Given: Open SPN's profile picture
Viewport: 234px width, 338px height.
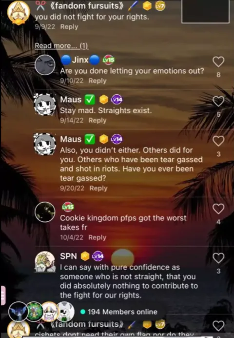Looking at the screenshot, I should point(45,261).
